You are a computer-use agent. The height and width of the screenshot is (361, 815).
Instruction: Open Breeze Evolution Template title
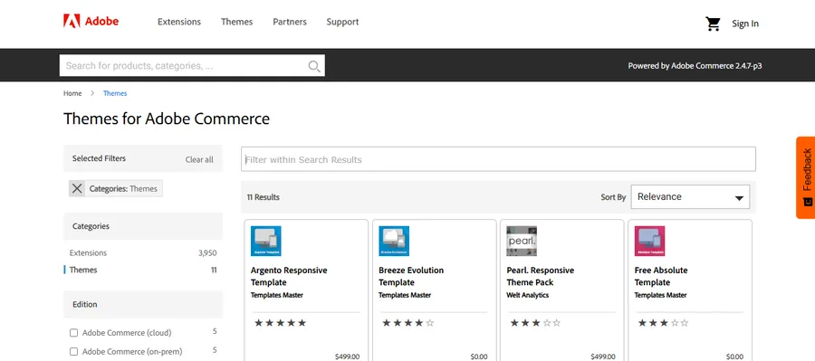click(411, 276)
